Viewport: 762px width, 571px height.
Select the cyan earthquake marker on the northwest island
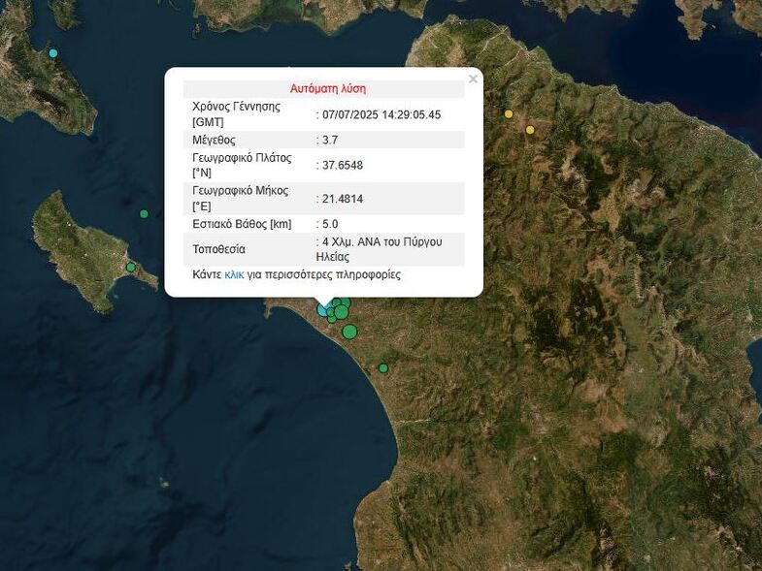53,53
